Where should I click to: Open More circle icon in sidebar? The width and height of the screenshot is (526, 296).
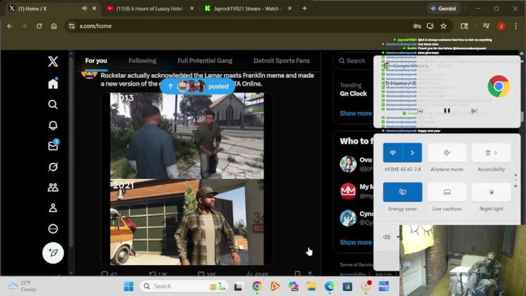(53, 229)
